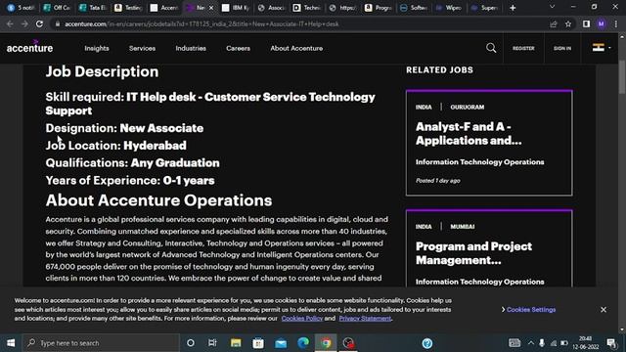Go forward in browser history

click(x=24, y=23)
